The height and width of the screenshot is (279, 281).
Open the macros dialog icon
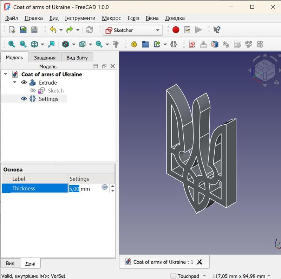(187, 30)
